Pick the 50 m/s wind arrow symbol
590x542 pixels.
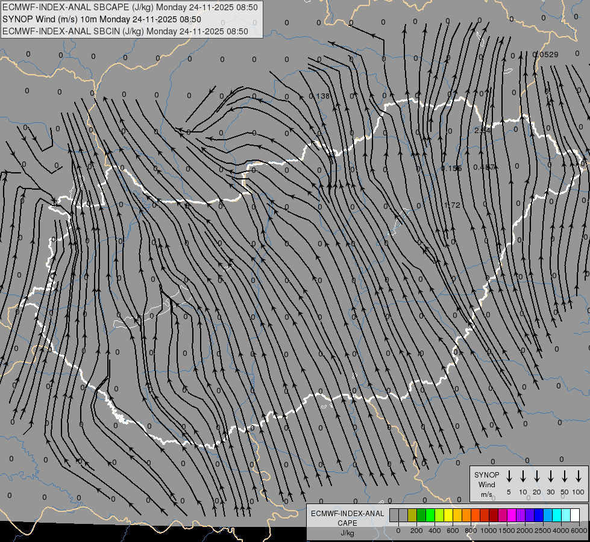(565, 476)
